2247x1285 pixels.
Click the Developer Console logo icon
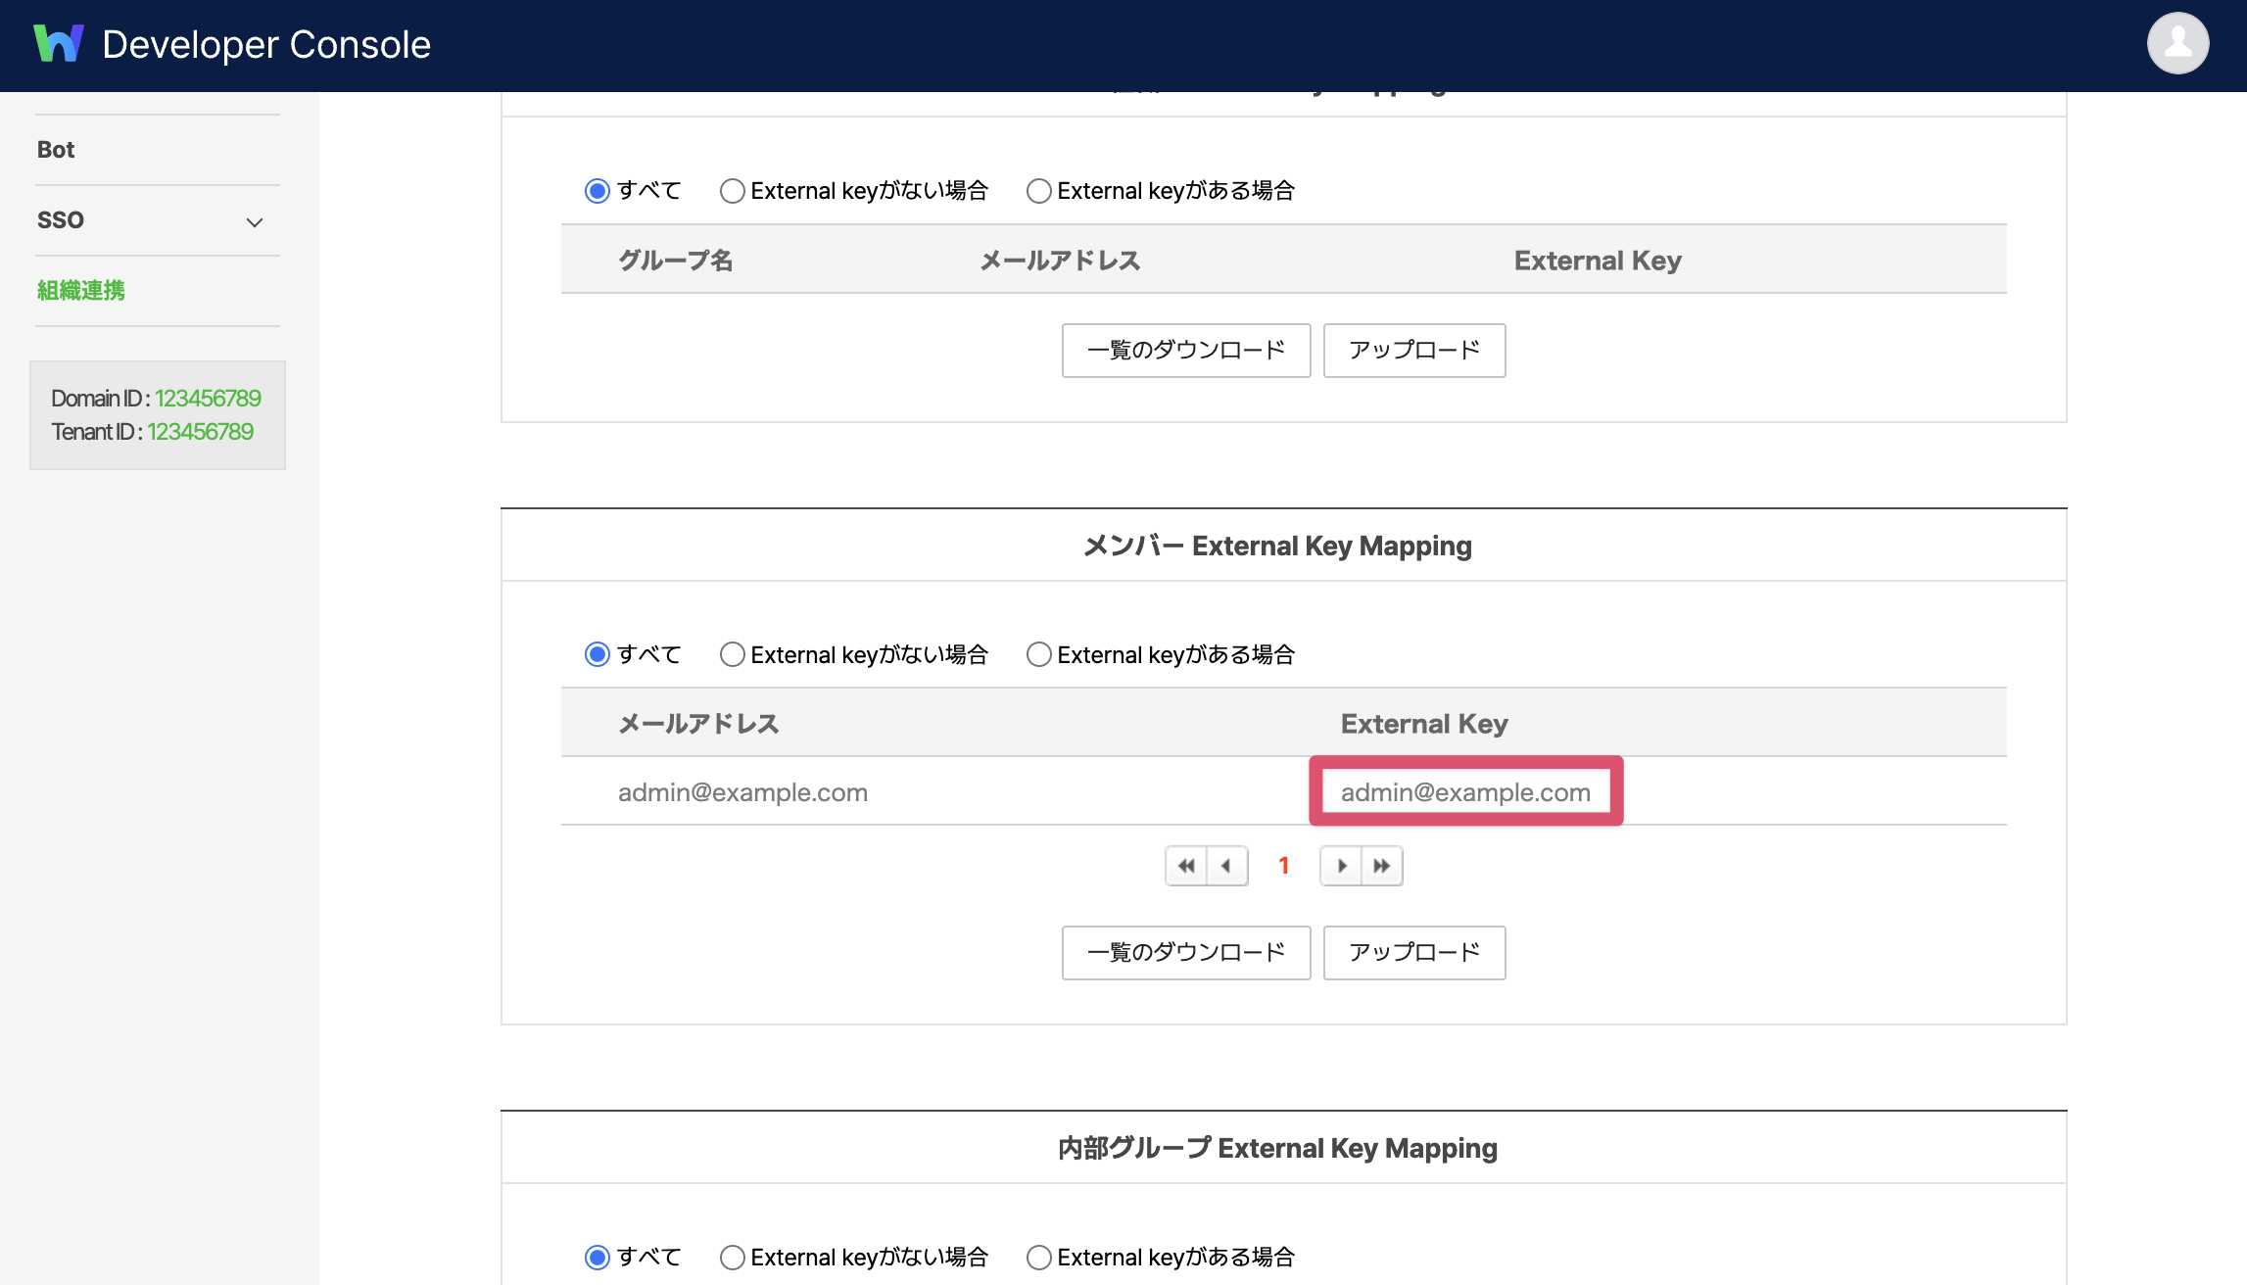pos(59,44)
